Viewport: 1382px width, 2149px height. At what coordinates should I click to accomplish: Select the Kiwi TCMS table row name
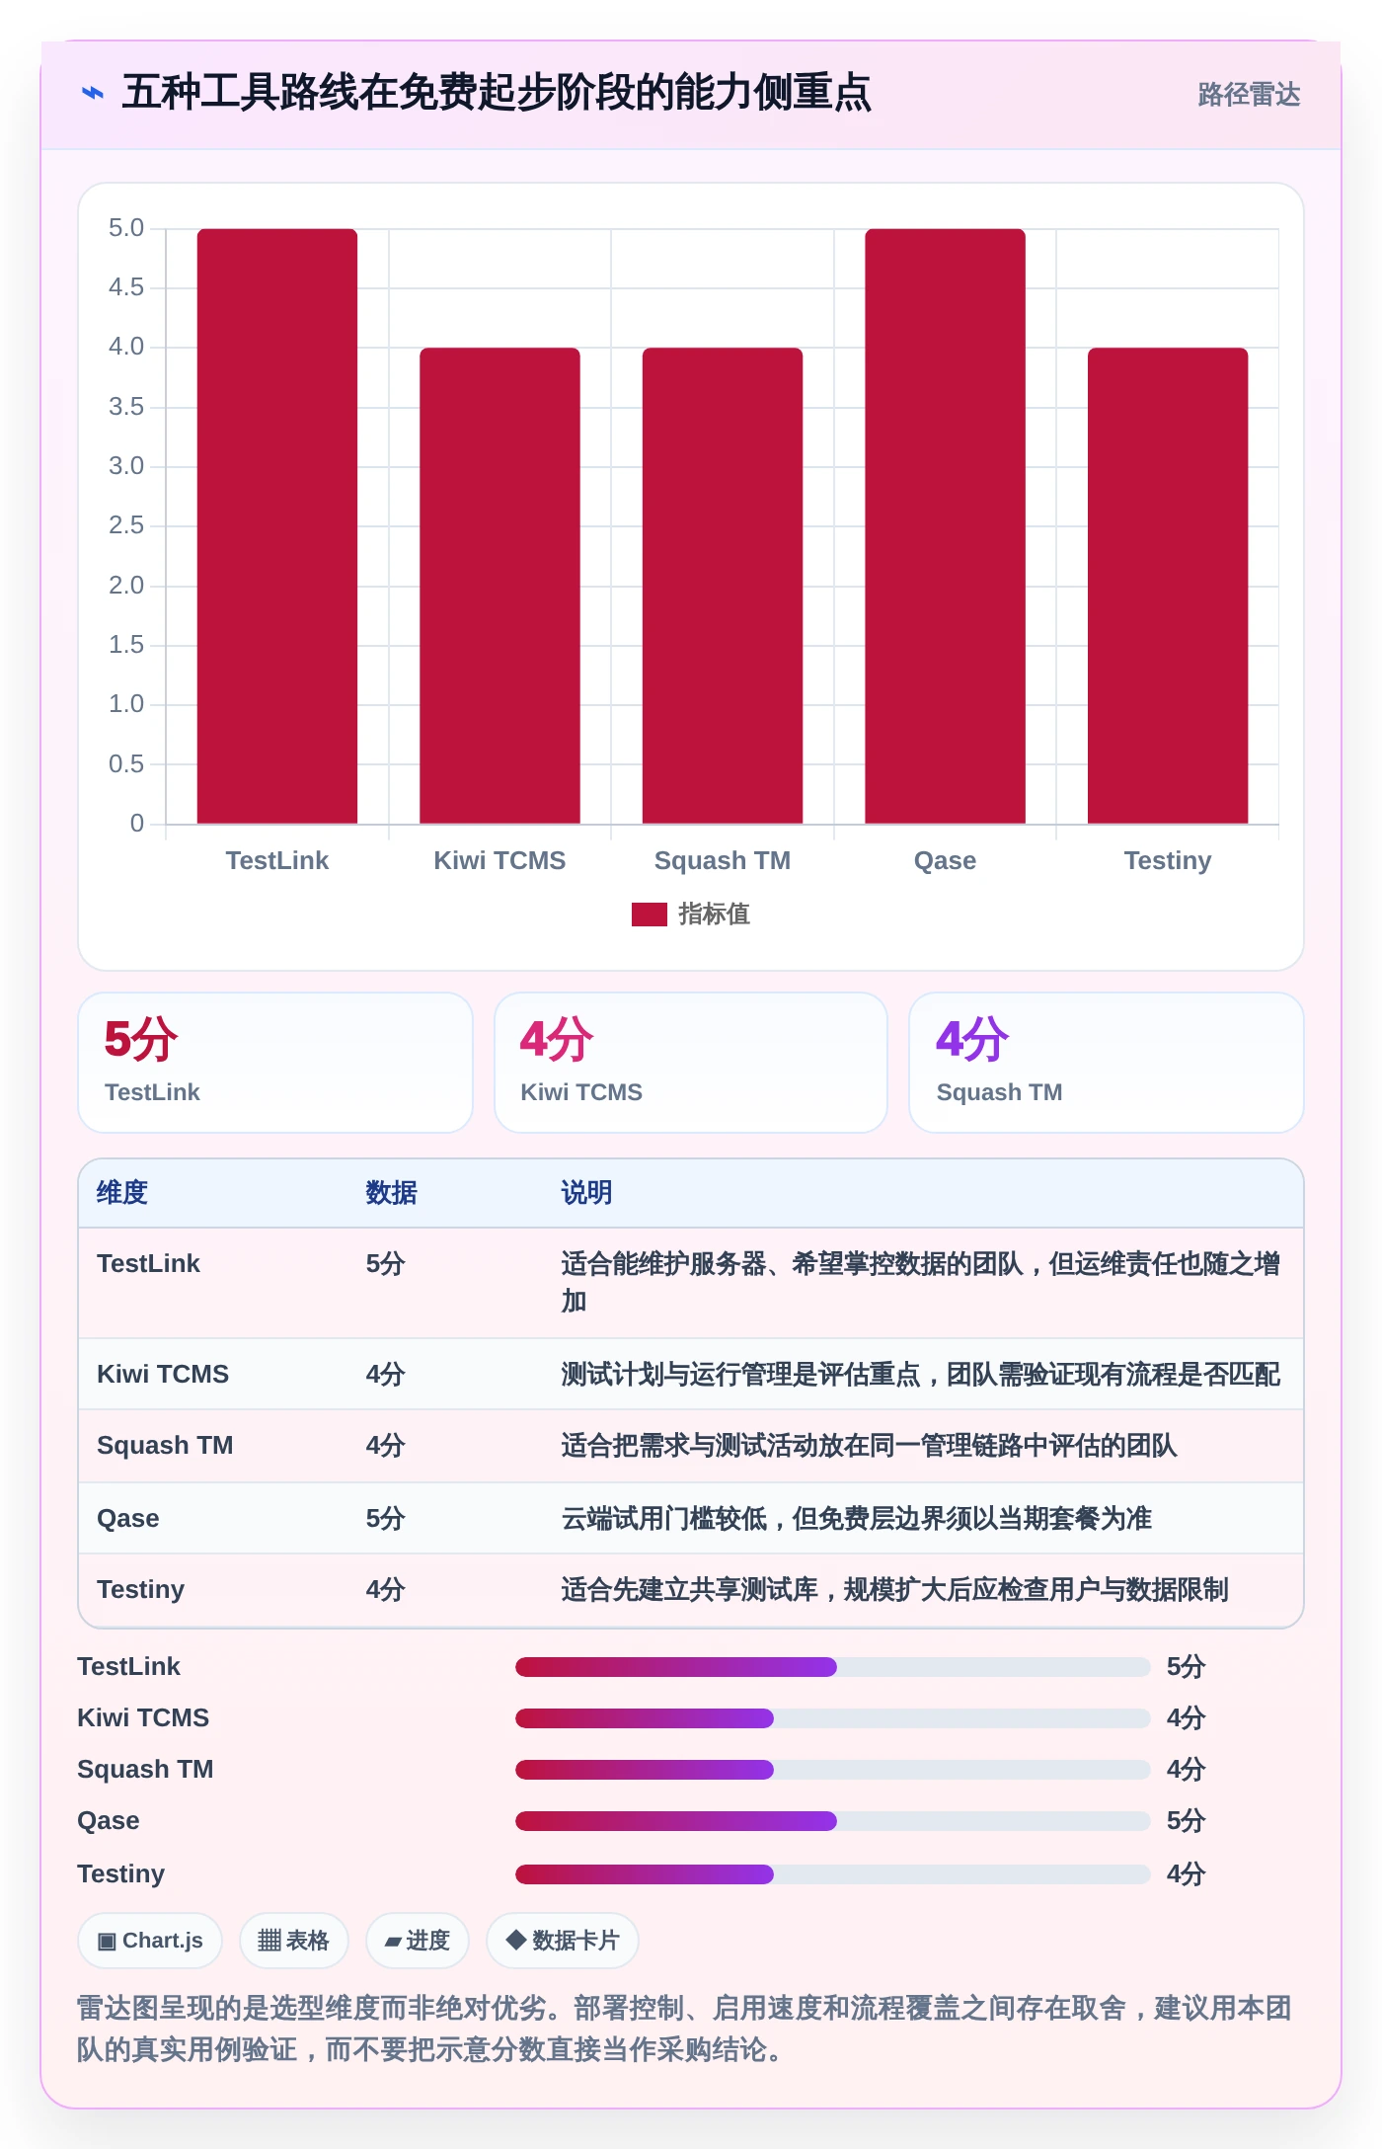coord(163,1375)
